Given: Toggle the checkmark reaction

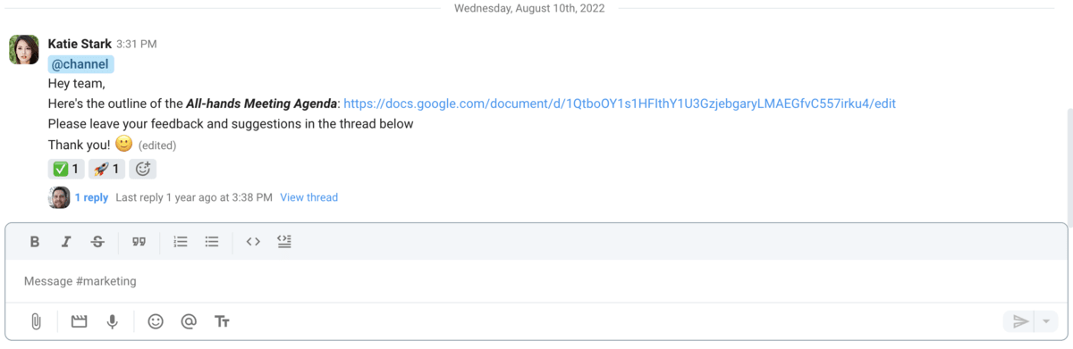Looking at the screenshot, I should point(66,169).
